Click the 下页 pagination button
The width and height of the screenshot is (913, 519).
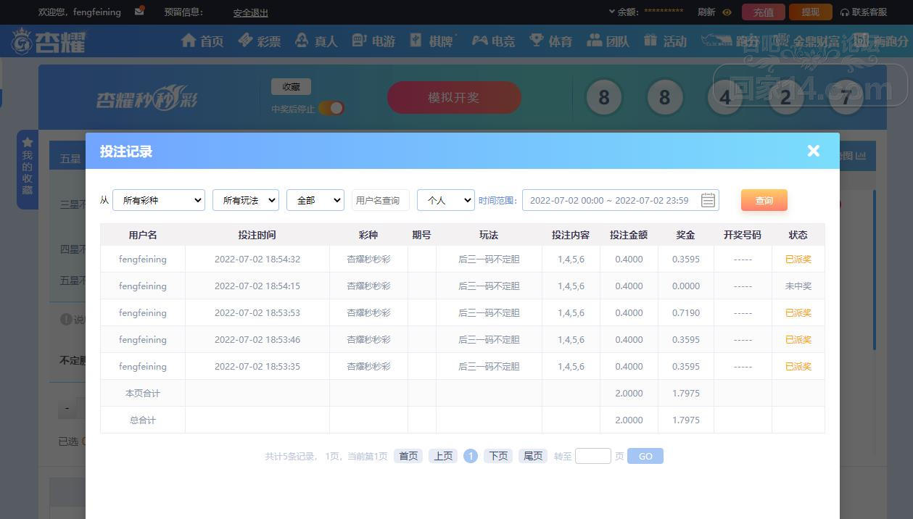[x=497, y=456]
